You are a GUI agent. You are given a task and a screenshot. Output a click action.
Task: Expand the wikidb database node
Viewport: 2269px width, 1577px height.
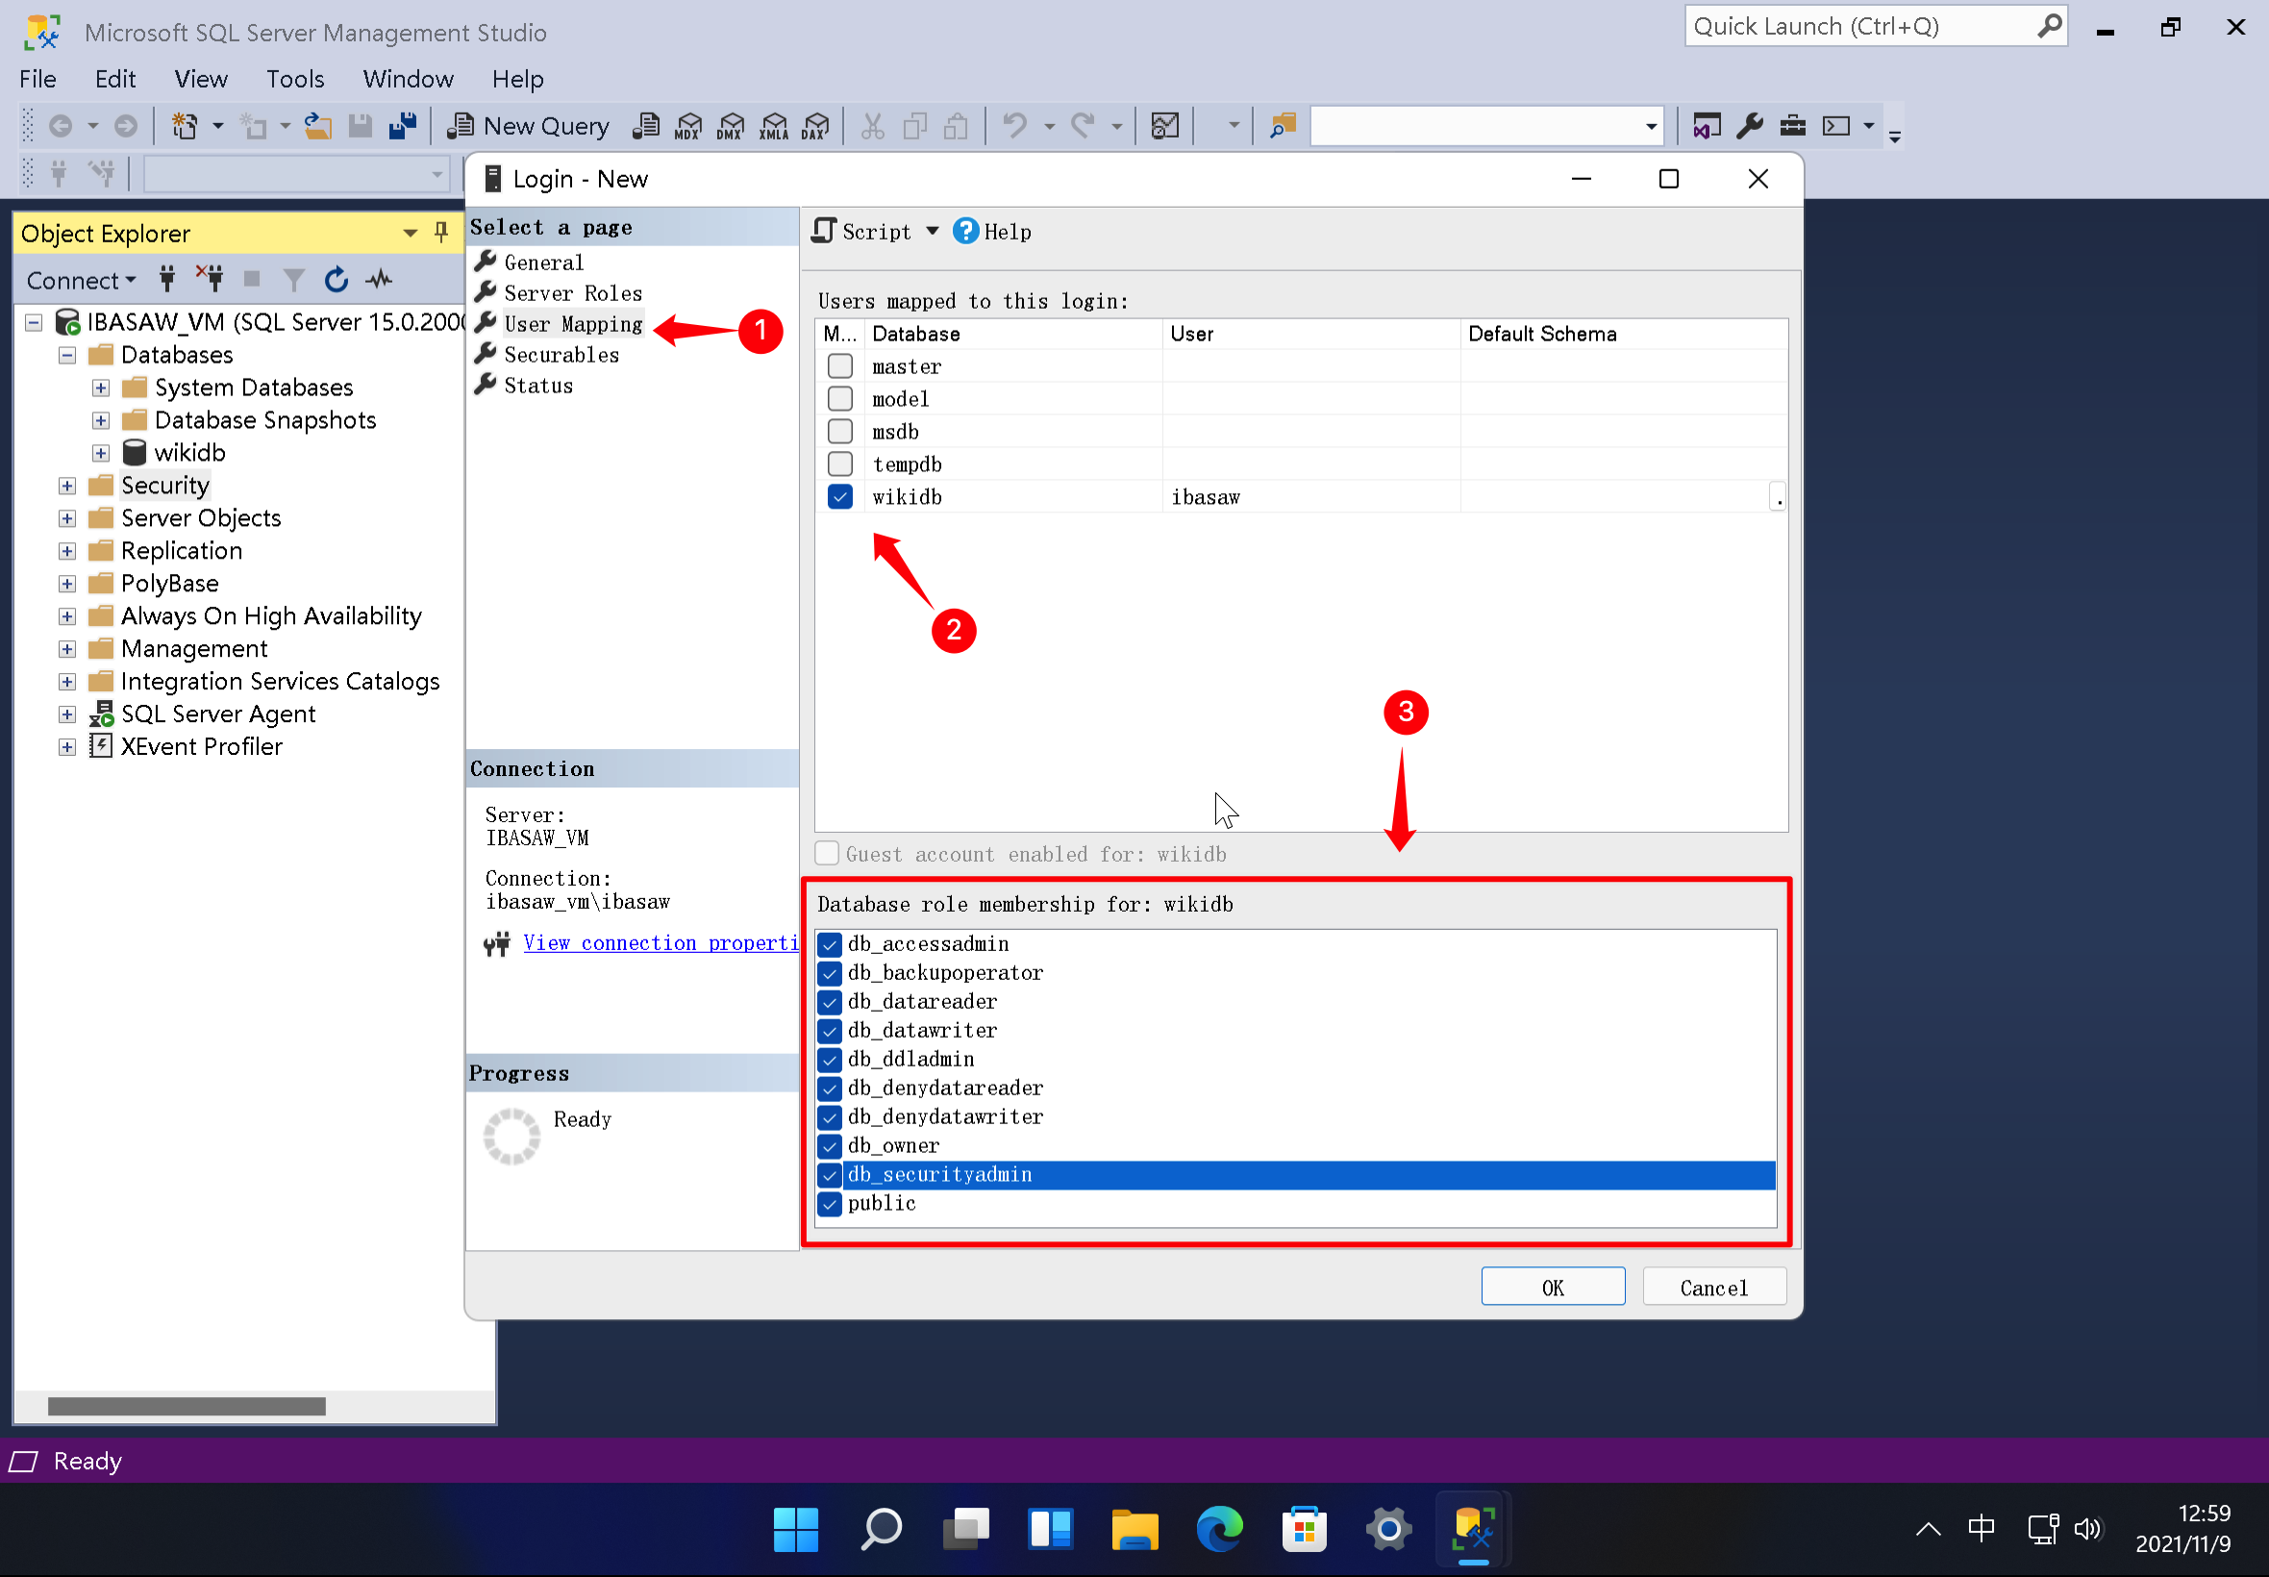click(101, 454)
